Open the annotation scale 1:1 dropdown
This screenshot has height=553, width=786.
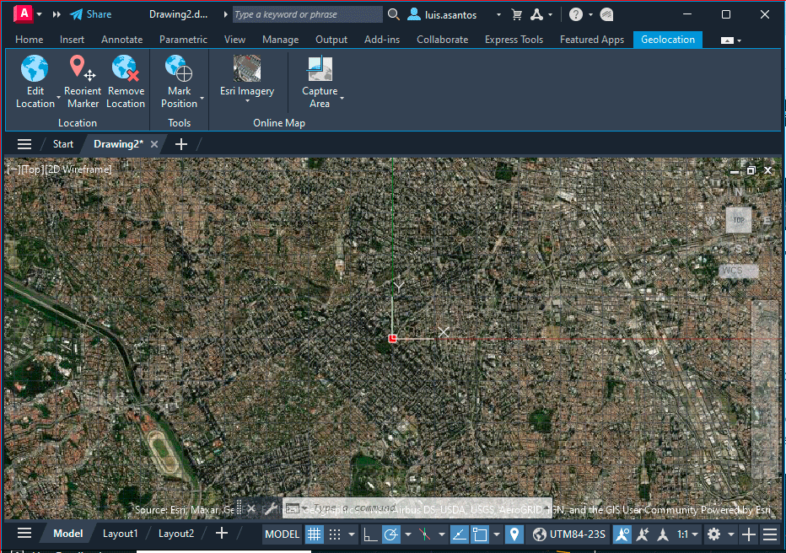(687, 534)
